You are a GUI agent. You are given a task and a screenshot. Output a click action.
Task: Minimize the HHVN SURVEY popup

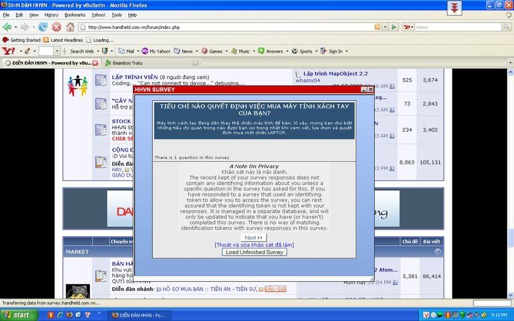(364, 89)
